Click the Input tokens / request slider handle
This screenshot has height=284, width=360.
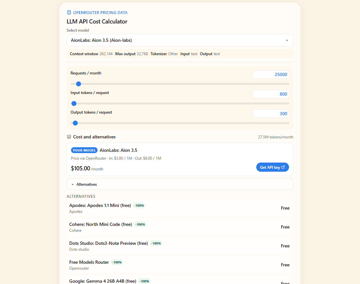click(74, 103)
